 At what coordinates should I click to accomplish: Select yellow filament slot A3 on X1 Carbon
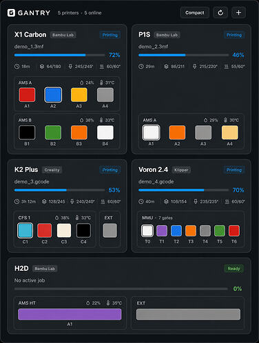pyautogui.click(x=79, y=95)
